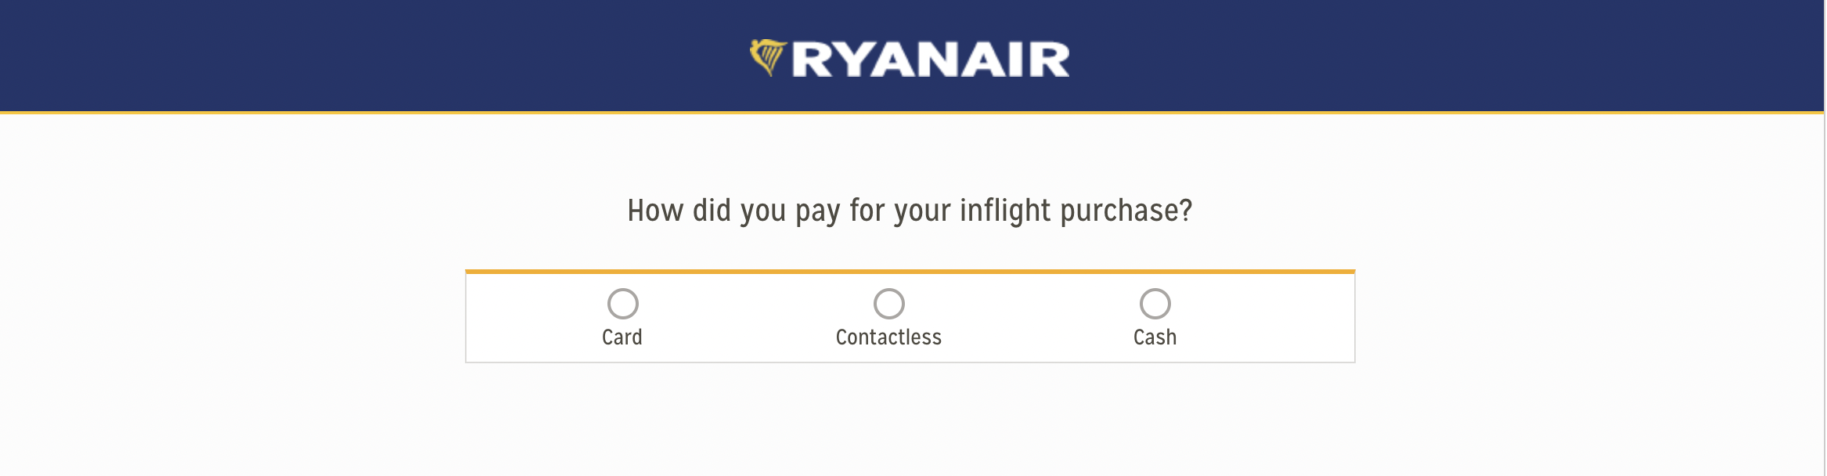Screen dimensions: 1827x476
Task: Click the Card option label
Action: coord(622,337)
